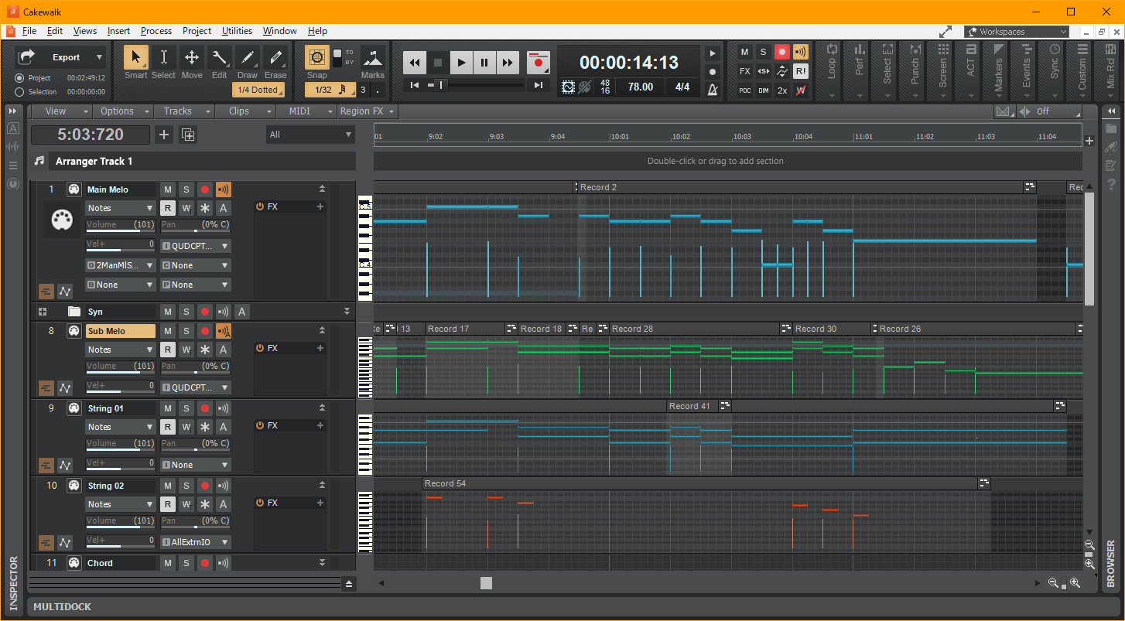This screenshot has width=1125, height=621.
Task: Select the Selection export range radio button
Action: point(19,92)
